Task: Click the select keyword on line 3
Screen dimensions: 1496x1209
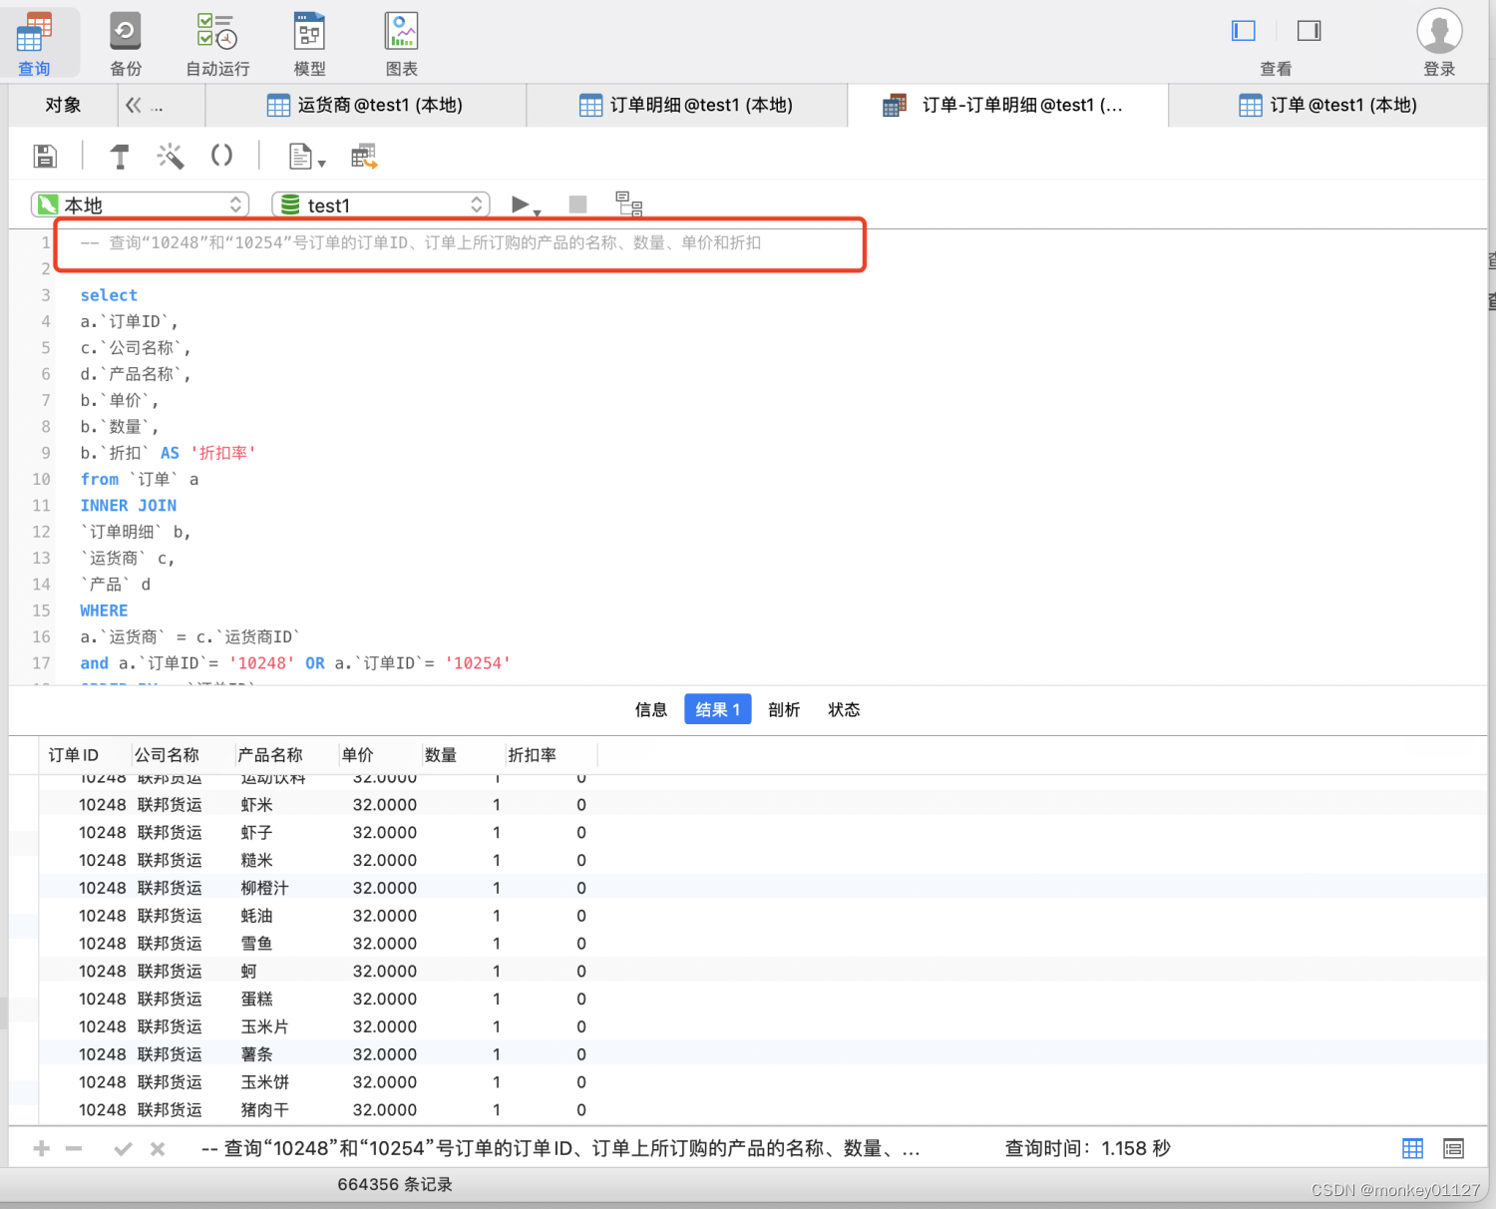Action: point(109,295)
